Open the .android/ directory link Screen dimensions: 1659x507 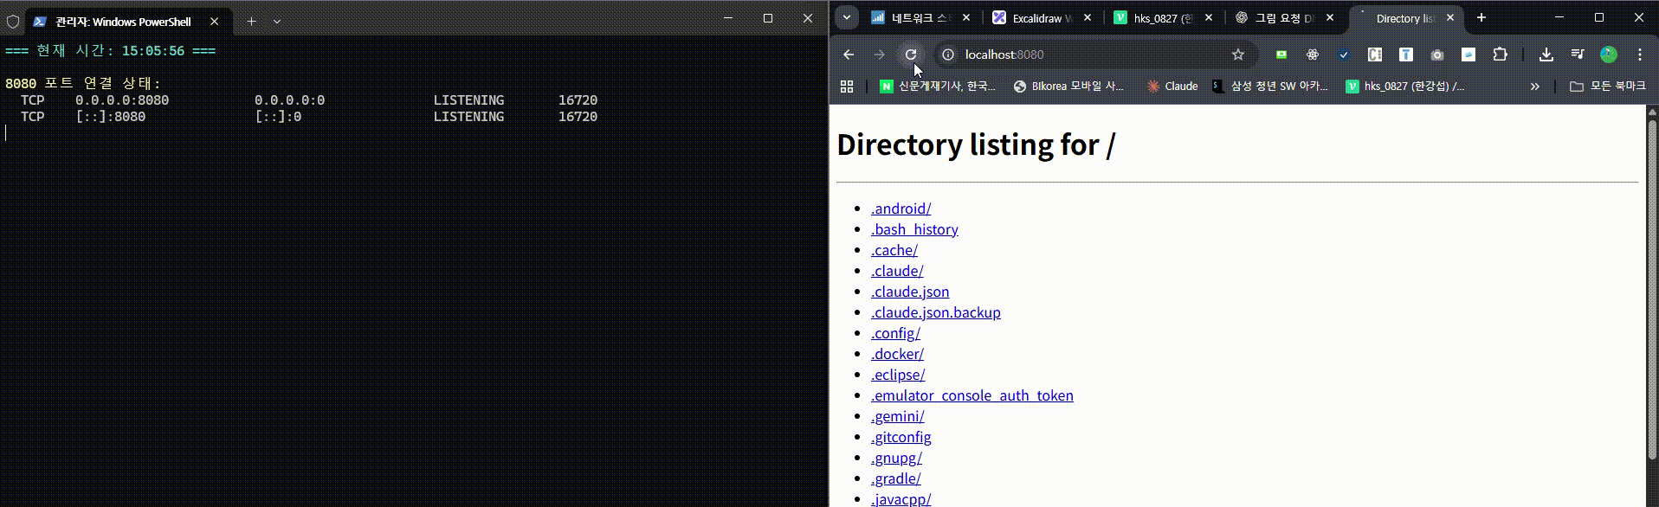[x=901, y=209]
